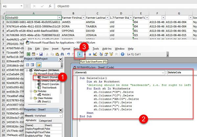Image resolution: width=197 pixels, height=137 pixels.
Task: Undo the last action in VBA editor
Action: (69, 54)
